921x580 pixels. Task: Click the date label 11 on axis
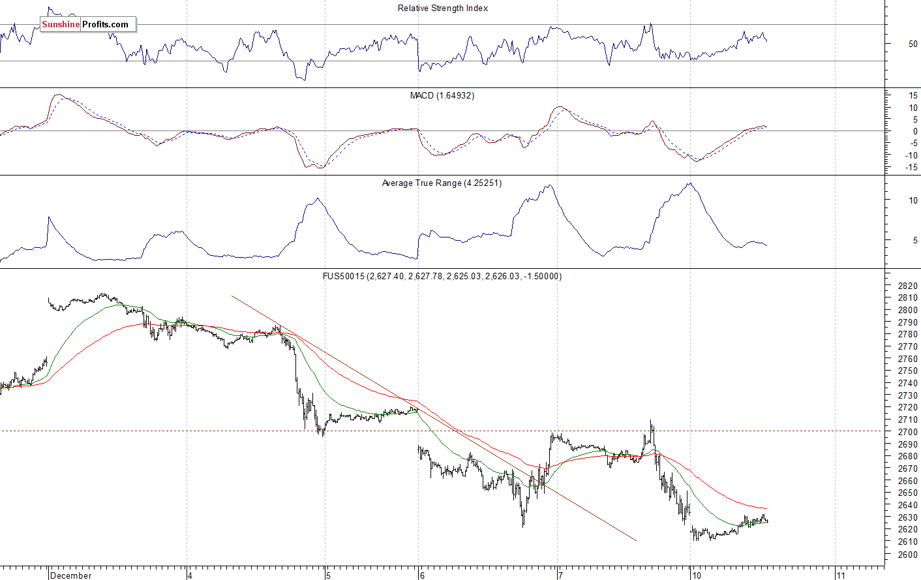[x=841, y=575]
